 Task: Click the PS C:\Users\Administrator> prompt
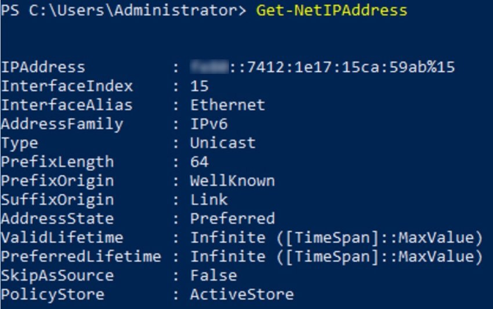click(124, 11)
